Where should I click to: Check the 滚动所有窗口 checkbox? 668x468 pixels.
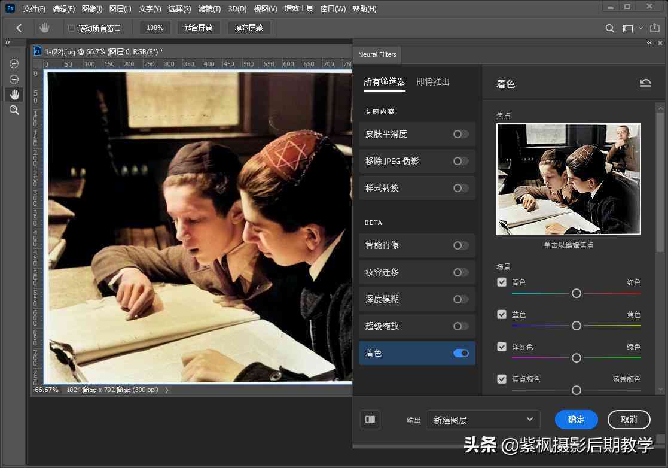(x=71, y=28)
